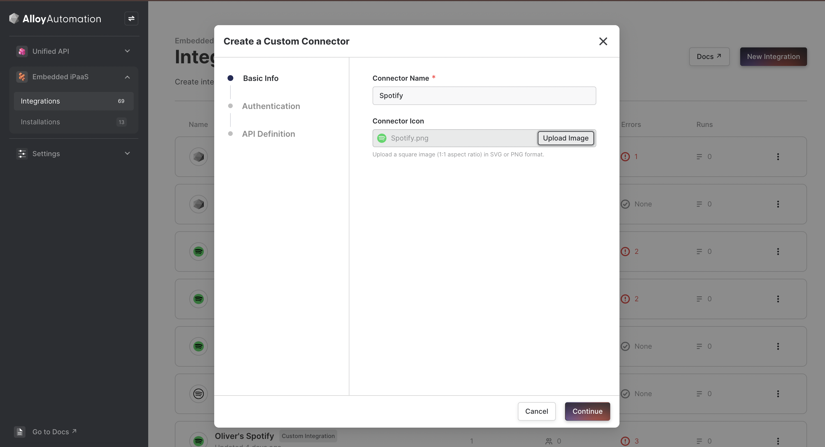Viewport: 825px width, 447px height.
Task: Click the Errors column header
Action: 631,124
